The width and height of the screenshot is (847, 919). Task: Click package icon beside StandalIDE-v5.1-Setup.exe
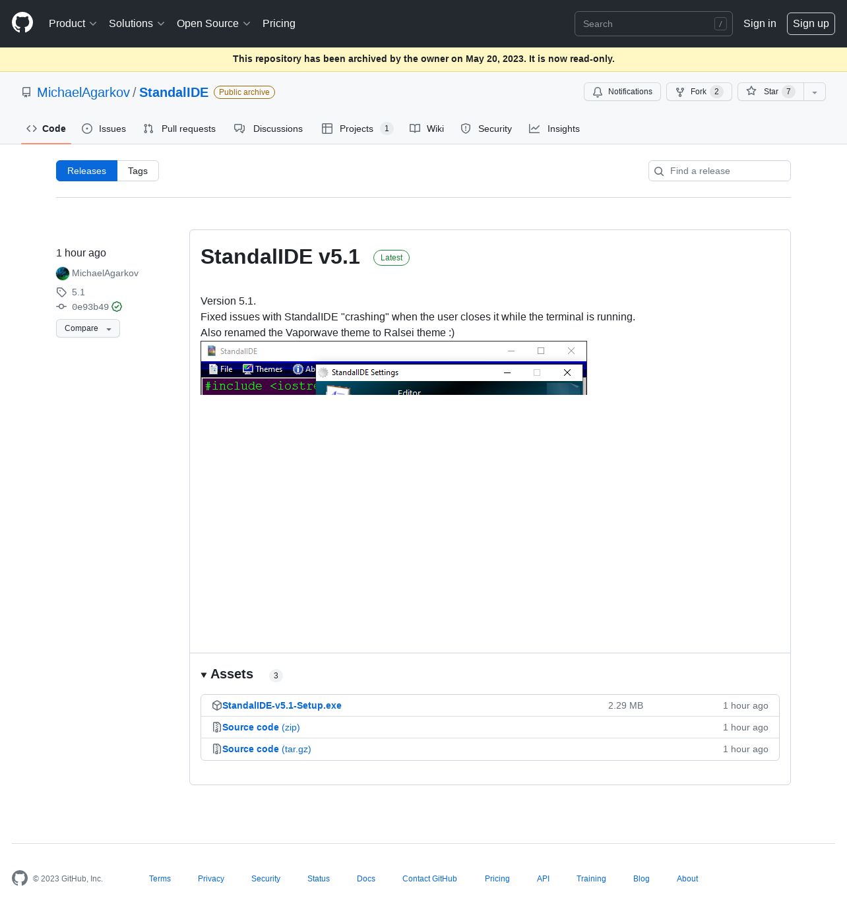tap(217, 705)
